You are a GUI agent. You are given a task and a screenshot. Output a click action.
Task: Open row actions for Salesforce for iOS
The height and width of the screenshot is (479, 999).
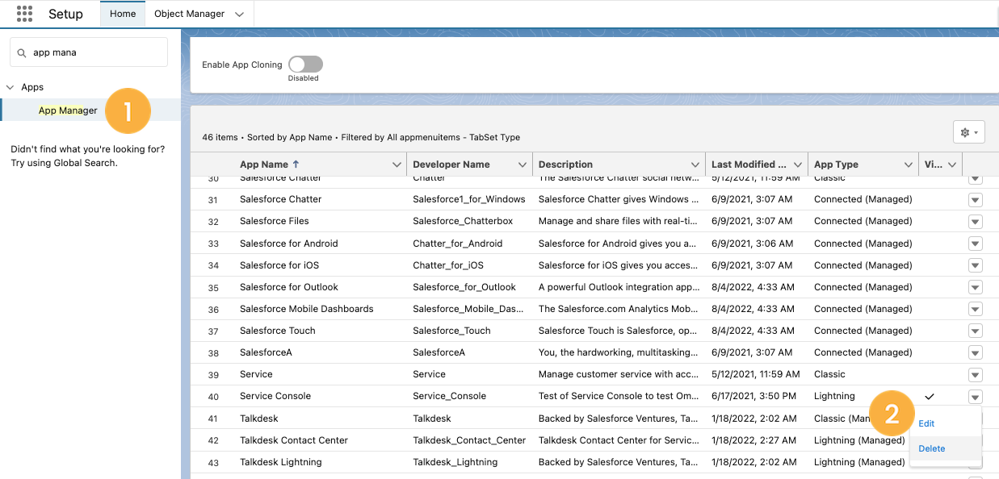(x=976, y=265)
